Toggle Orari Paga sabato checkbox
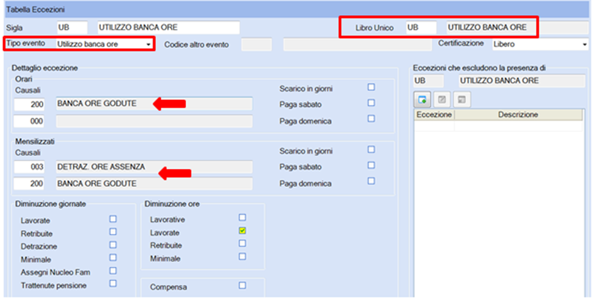The width and height of the screenshot is (593, 300). point(372,103)
